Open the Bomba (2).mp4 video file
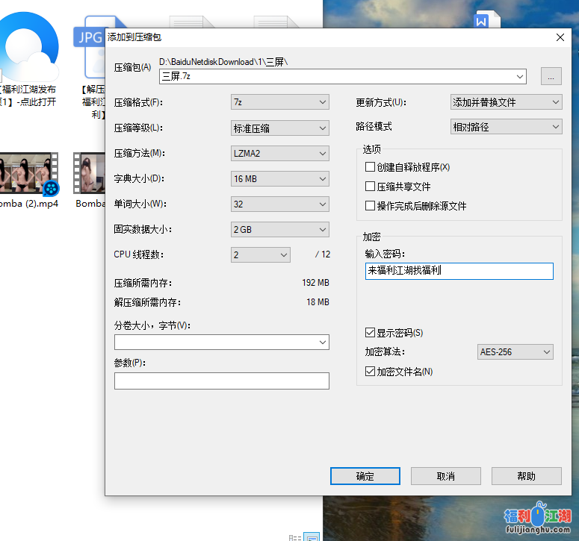The image size is (579, 541). click(29, 175)
